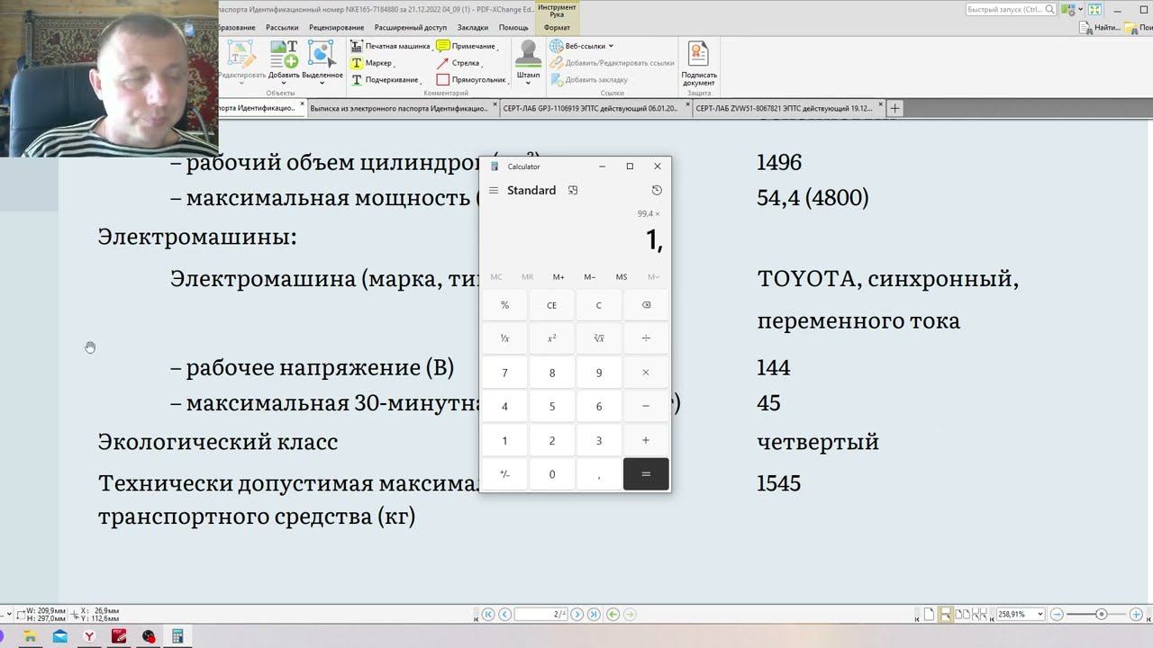Click M− memory subtract in Calculator
1153x648 pixels.
[590, 277]
